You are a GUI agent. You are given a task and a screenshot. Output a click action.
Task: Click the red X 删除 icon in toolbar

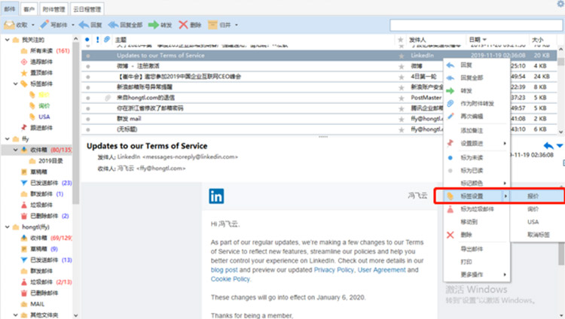tap(185, 25)
